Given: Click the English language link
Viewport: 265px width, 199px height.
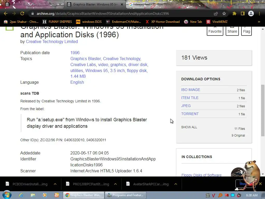Looking at the screenshot, I should click(77, 82).
